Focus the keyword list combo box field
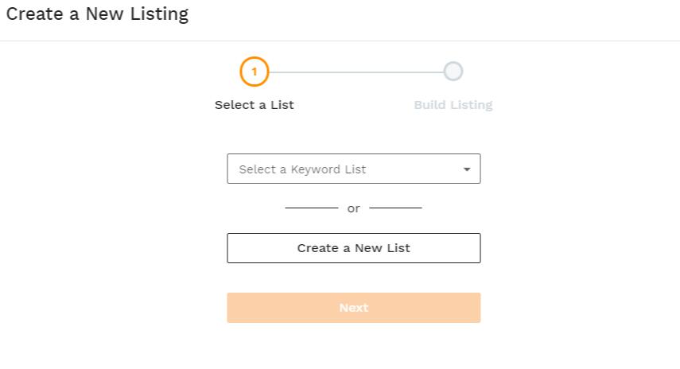This screenshot has width=680, height=369. click(x=353, y=169)
